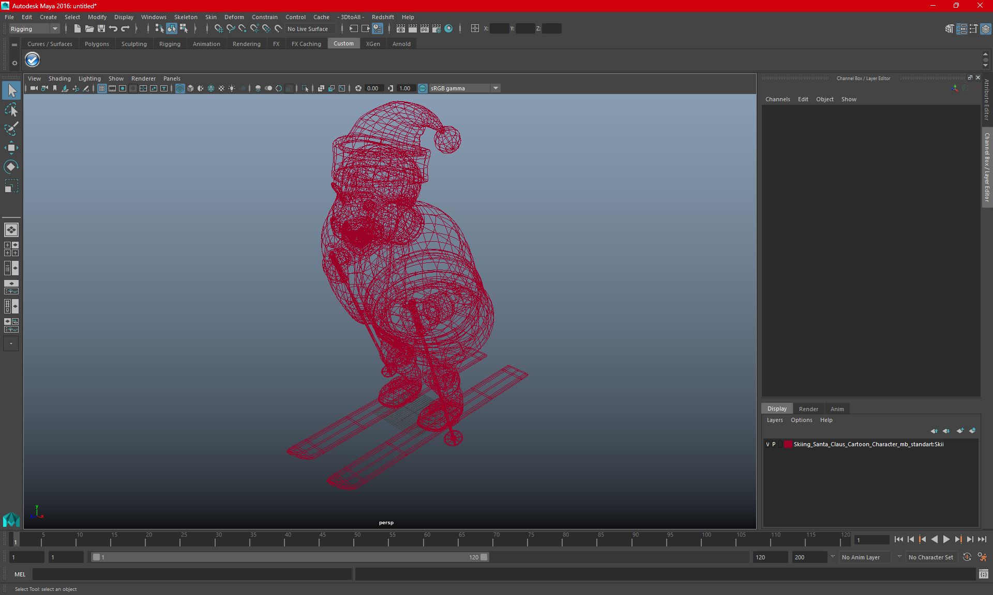Activate the Rotate tool
This screenshot has height=595, width=993.
11,166
